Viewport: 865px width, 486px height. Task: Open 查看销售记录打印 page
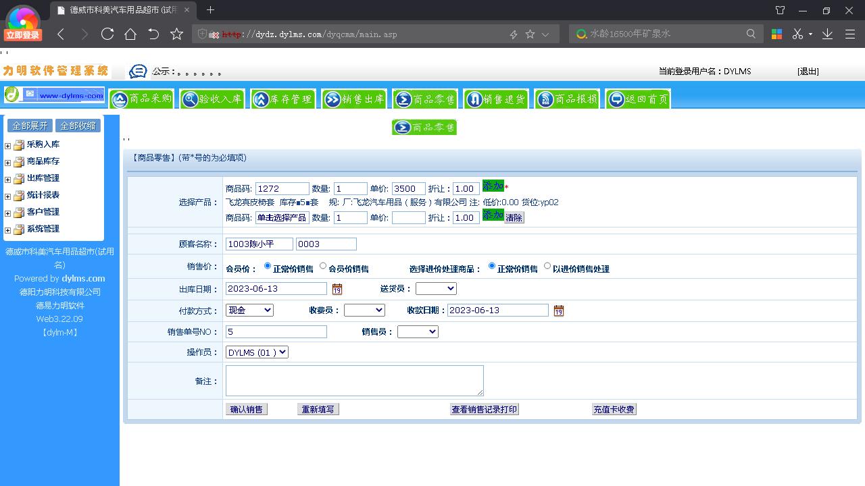click(484, 408)
